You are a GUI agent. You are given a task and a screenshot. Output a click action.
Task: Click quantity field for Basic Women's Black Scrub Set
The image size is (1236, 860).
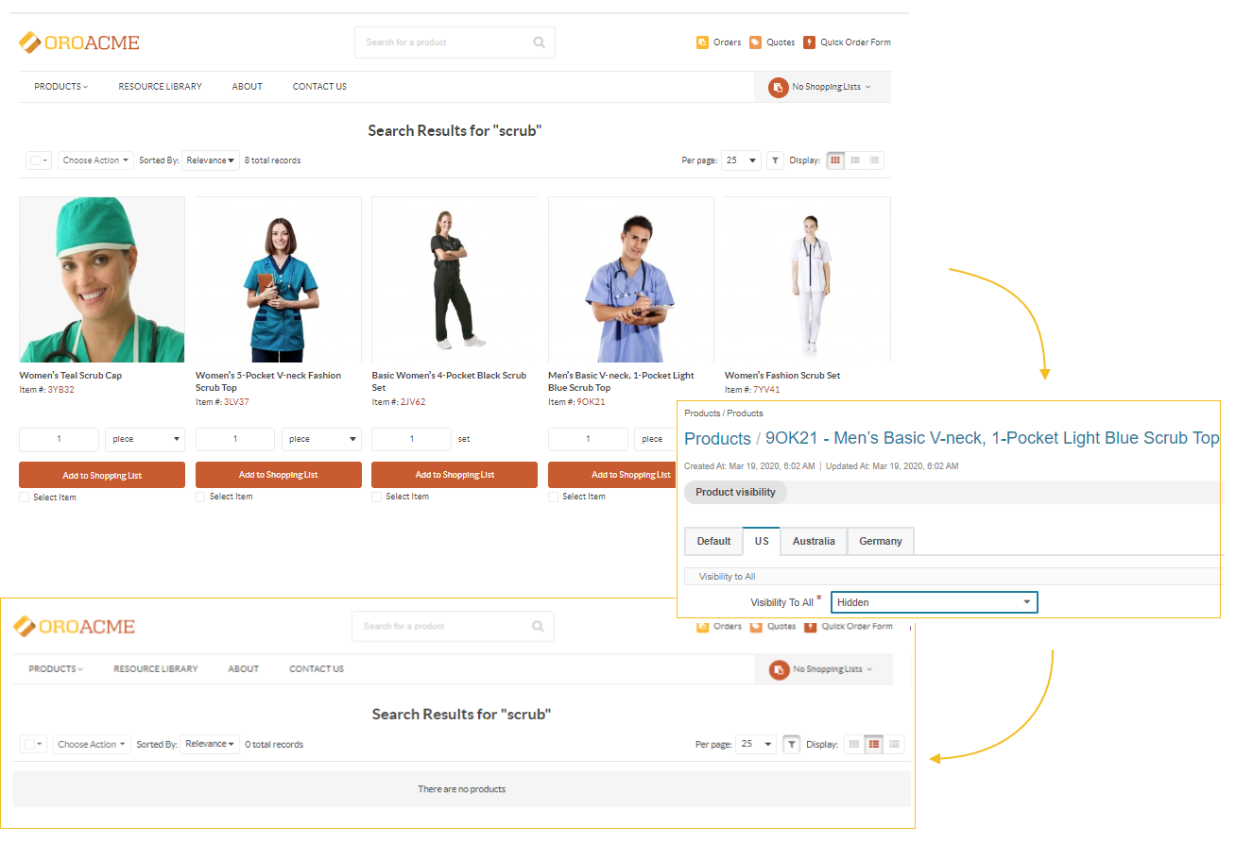tap(411, 439)
